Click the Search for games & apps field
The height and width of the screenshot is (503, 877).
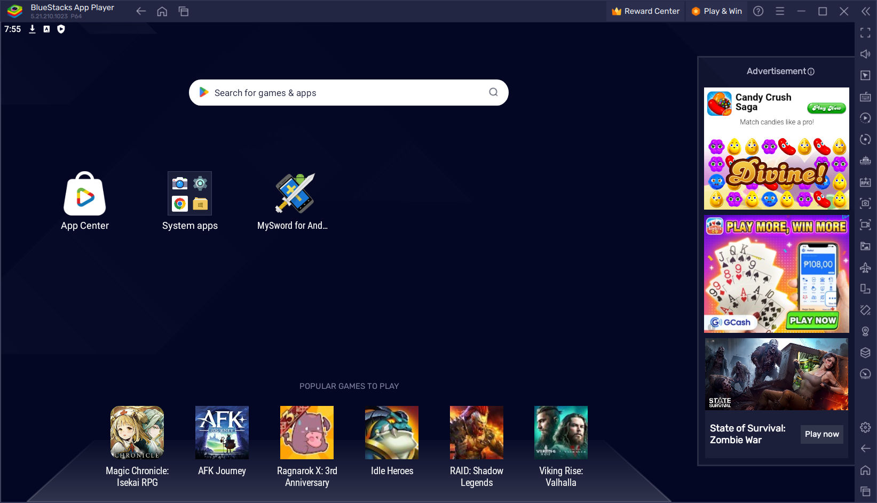coord(349,93)
